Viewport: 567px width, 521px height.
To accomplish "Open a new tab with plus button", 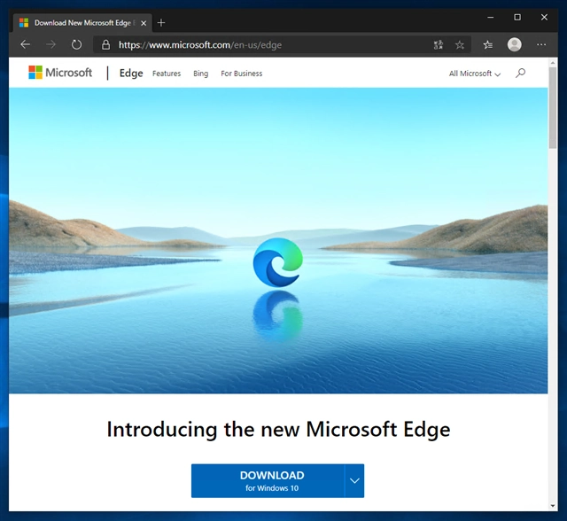I will [161, 23].
